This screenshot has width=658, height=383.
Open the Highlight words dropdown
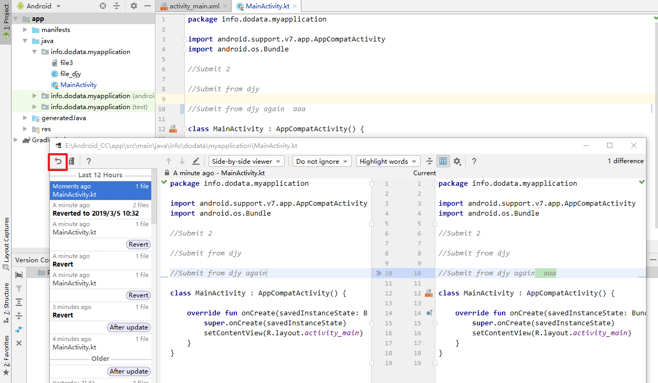[x=388, y=162]
